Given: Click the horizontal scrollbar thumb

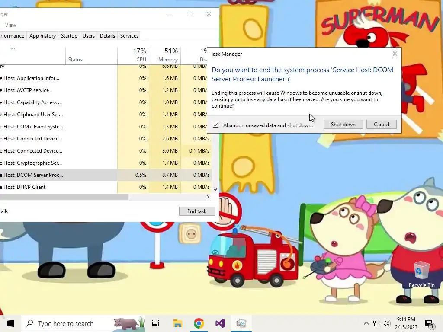Looking at the screenshot, I should click(64, 197).
